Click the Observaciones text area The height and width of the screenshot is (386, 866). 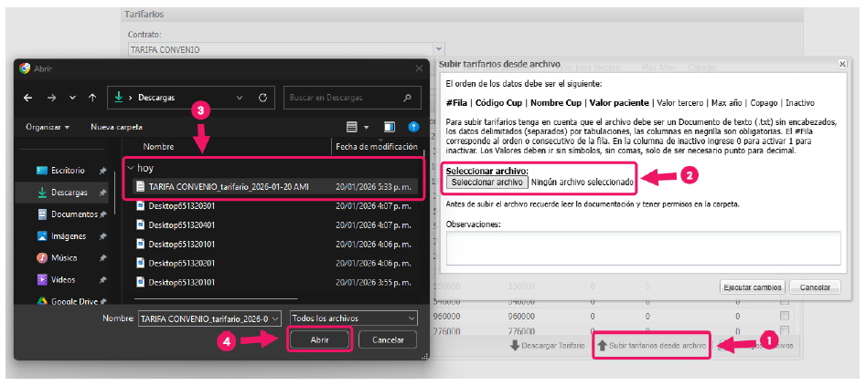(x=644, y=247)
